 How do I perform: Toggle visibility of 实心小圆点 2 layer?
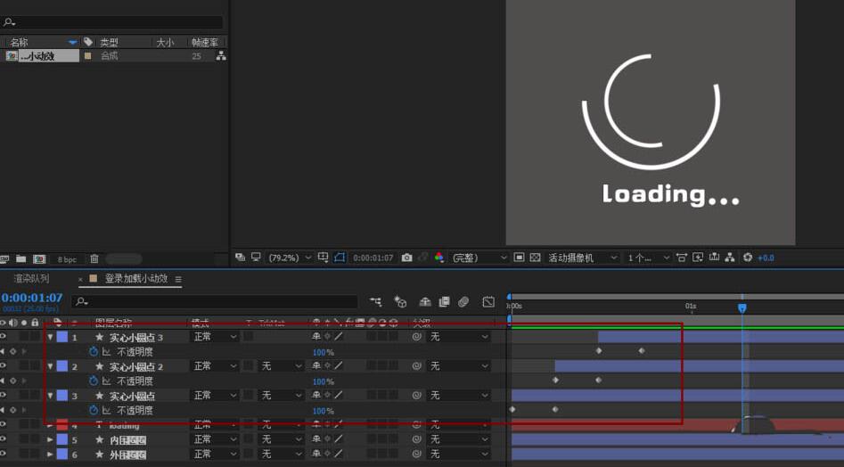point(4,366)
